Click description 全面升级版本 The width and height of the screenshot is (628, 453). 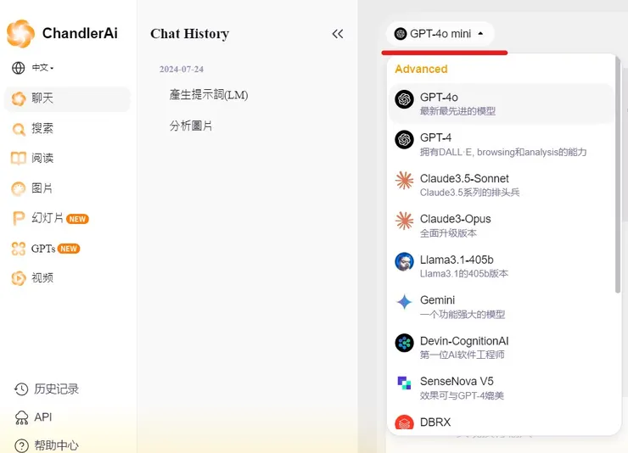tap(448, 233)
